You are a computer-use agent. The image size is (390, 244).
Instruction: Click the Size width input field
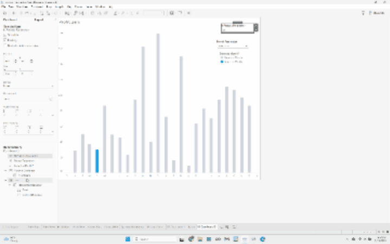9,74
